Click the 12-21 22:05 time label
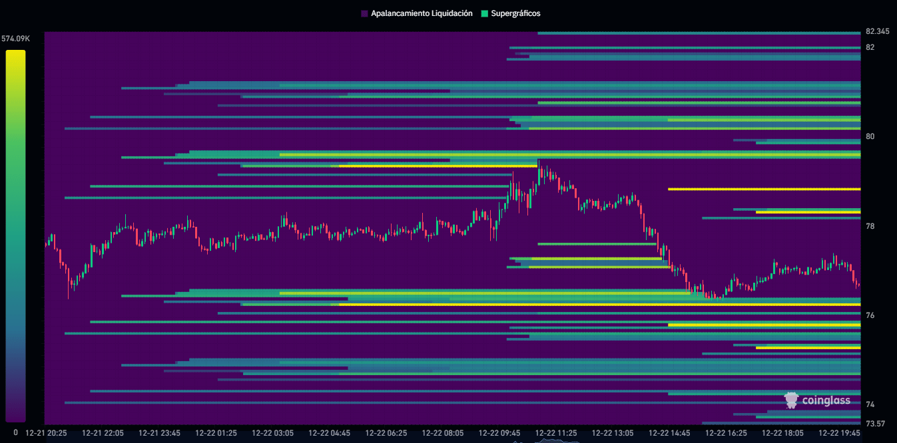The image size is (897, 443). (x=103, y=433)
